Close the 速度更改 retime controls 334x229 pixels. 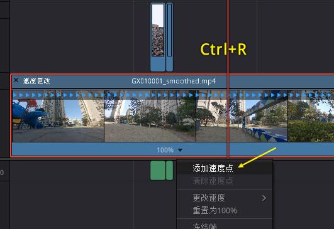pyautogui.click(x=16, y=80)
